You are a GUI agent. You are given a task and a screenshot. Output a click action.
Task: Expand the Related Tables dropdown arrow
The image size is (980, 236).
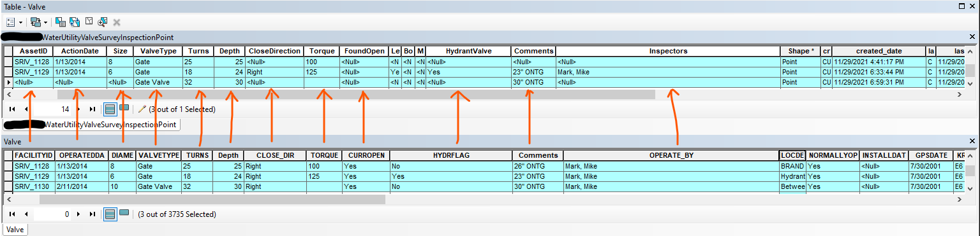click(45, 22)
